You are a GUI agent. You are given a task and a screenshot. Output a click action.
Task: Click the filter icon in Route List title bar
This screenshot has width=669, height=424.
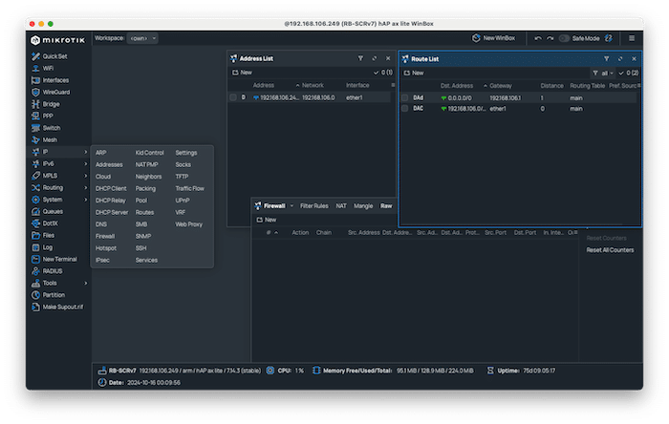click(x=607, y=59)
